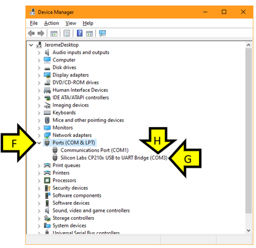Click Scan for hardware changes monitor icon
Screen dimensions: 256x248
pos(102,34)
